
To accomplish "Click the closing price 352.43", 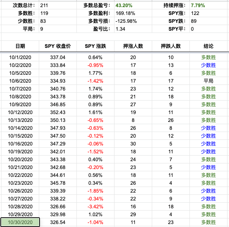I will click(x=58, y=113).
